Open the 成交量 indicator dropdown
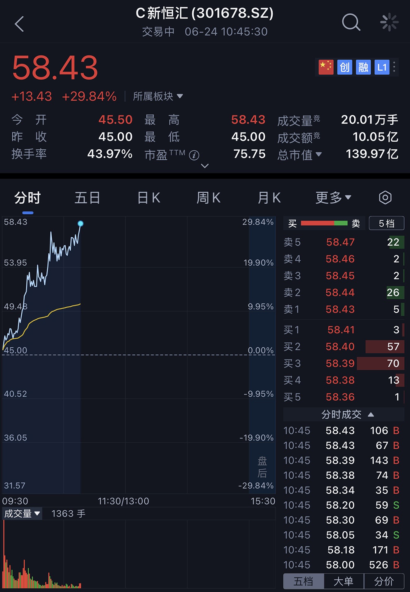Image resolution: width=410 pixels, height=592 pixels. click(x=22, y=513)
